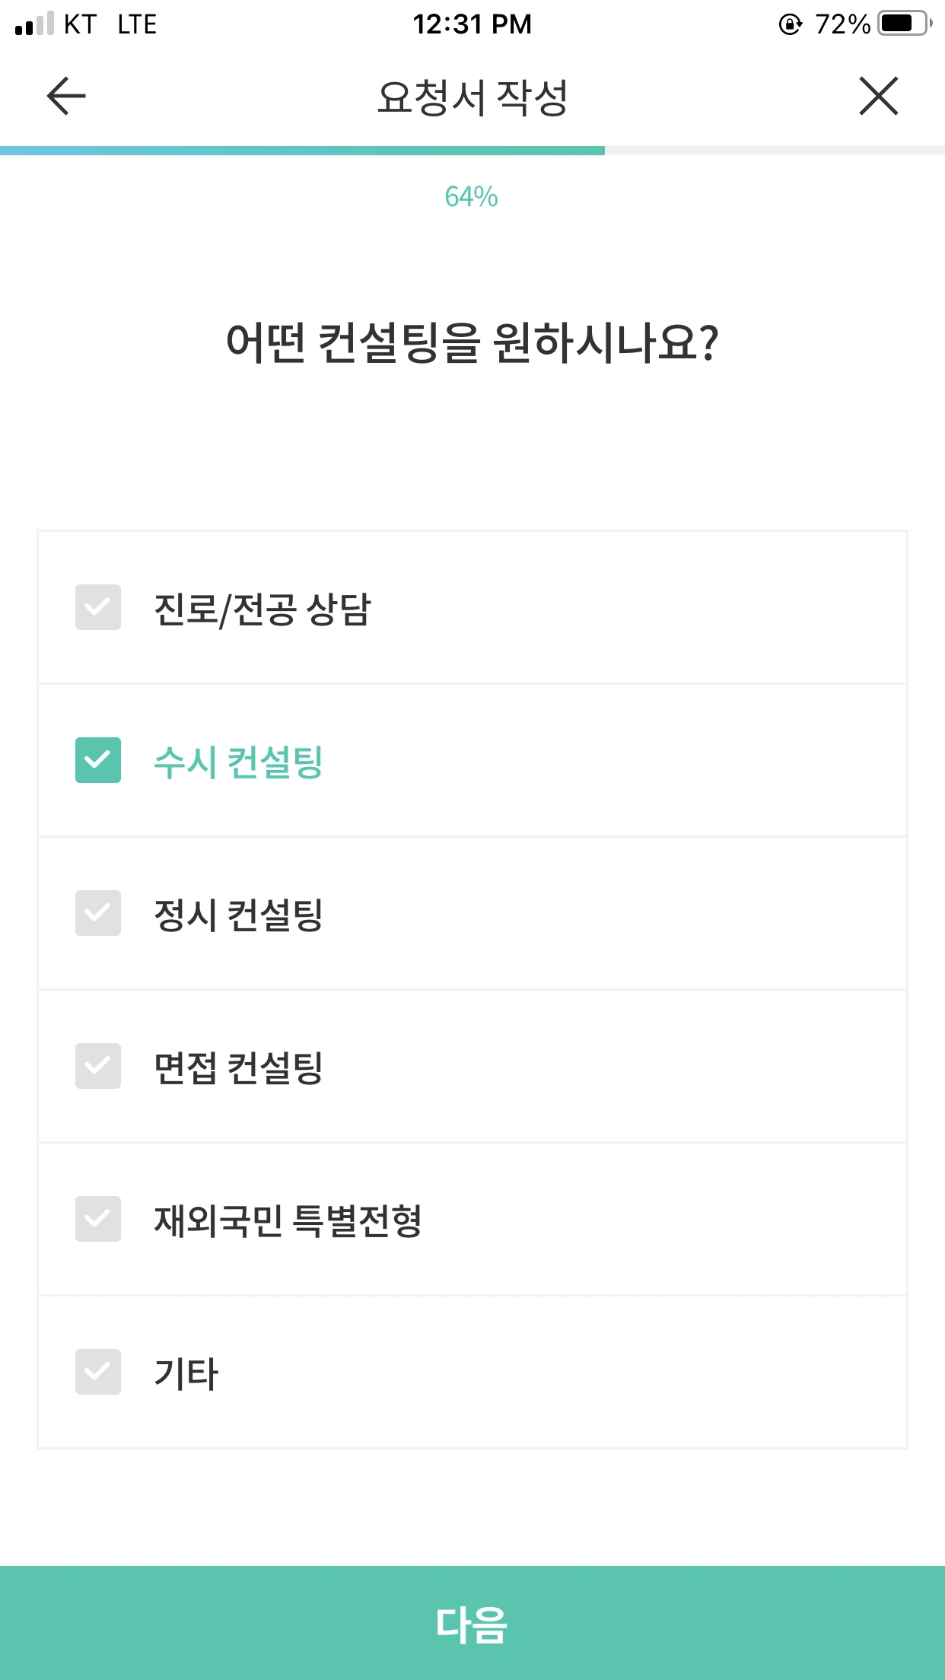Viewport: 945px width, 1680px height.
Task: Tap the rotation lock status icon
Action: [791, 24]
